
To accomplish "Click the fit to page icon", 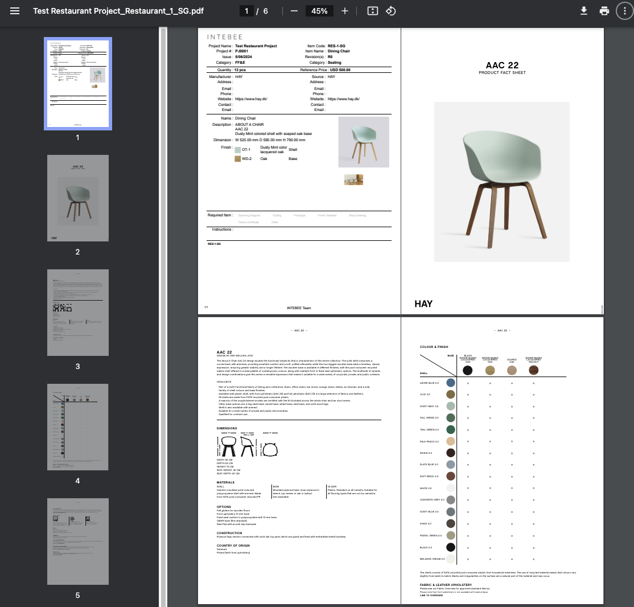I will coord(372,11).
